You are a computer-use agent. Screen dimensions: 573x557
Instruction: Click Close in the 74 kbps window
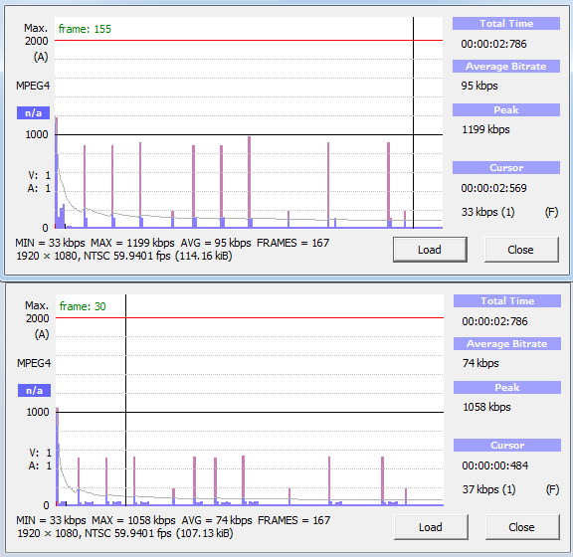(x=522, y=527)
